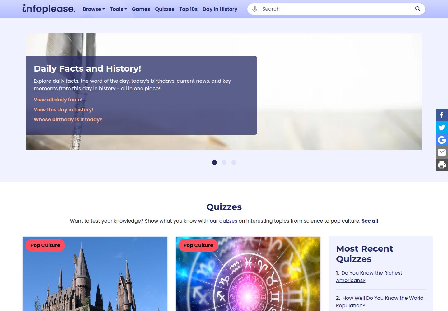Expand the Browse menu
The width and height of the screenshot is (448, 311).
94,9
